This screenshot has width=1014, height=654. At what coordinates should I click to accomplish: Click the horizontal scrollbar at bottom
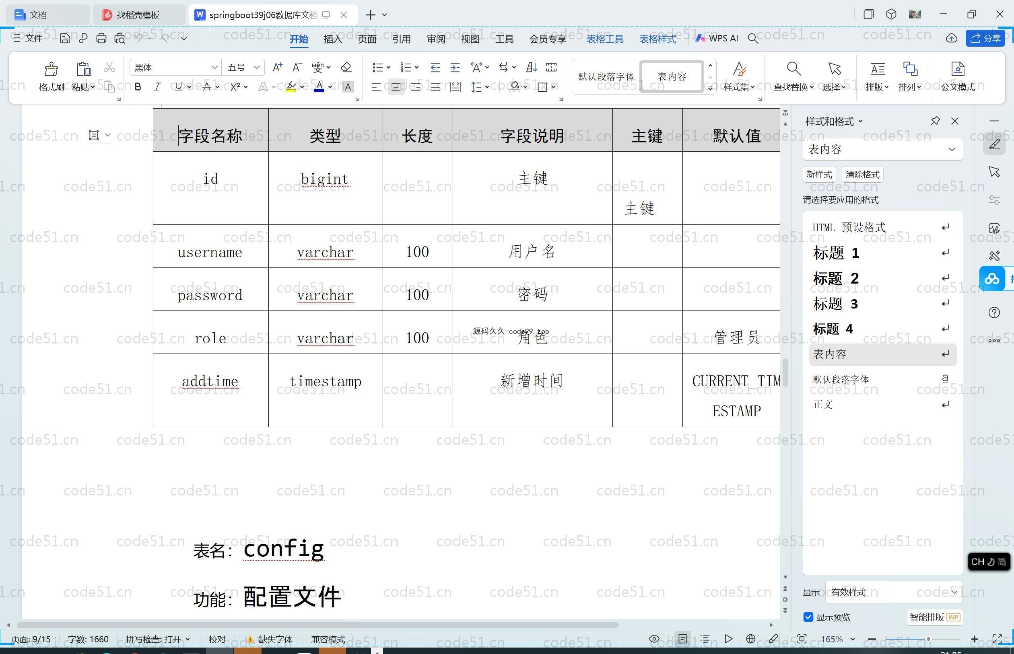coord(318,625)
